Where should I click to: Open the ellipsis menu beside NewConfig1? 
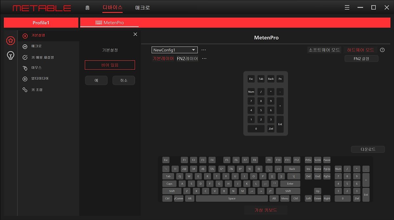[x=204, y=50]
